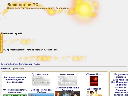Open Саманта Свифт. Тайна Атлантиды link
The image size is (128, 96).
[67, 89]
